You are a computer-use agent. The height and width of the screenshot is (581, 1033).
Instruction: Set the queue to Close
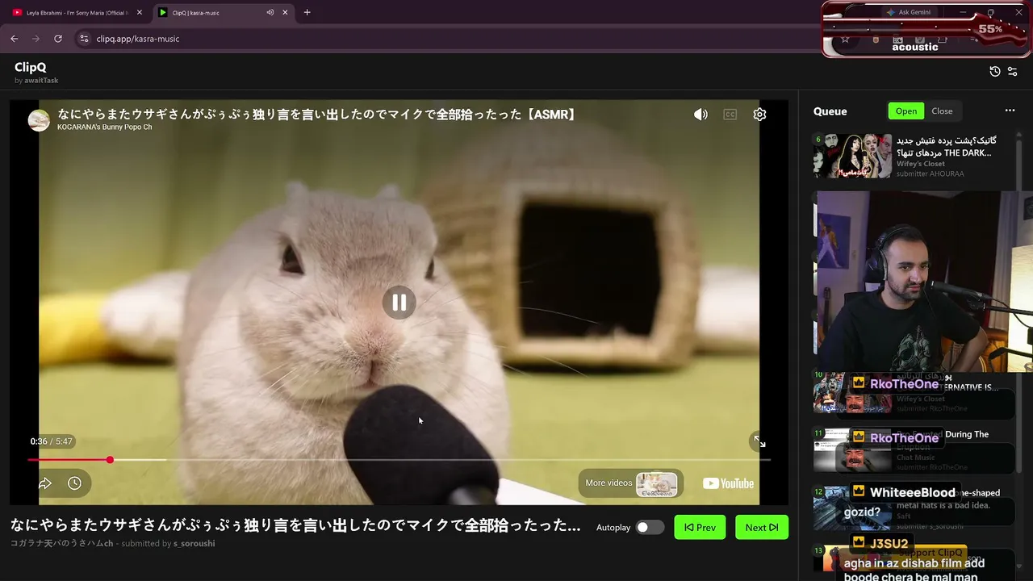click(x=942, y=111)
